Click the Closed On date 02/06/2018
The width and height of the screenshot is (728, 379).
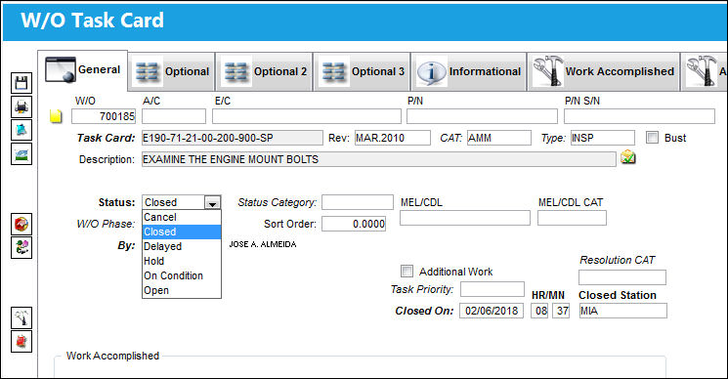tap(492, 311)
